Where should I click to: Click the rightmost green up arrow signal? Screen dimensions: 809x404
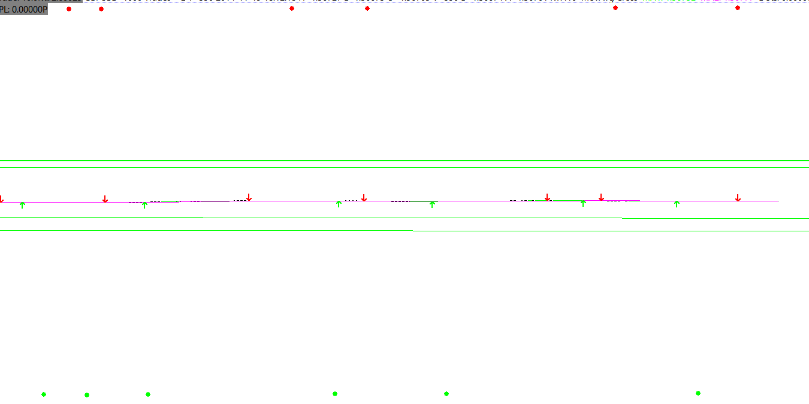coord(677,204)
